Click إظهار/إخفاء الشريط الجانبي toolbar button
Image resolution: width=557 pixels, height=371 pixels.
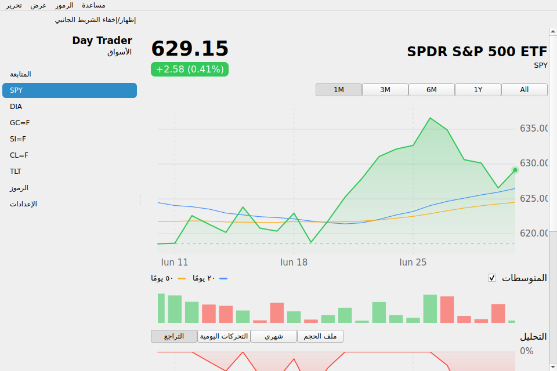tap(95, 20)
